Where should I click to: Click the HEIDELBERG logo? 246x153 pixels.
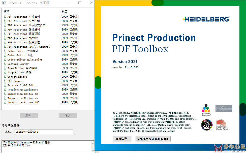click(206, 19)
